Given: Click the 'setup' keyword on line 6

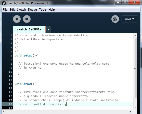Looking at the screenshot, I should 28,55.
